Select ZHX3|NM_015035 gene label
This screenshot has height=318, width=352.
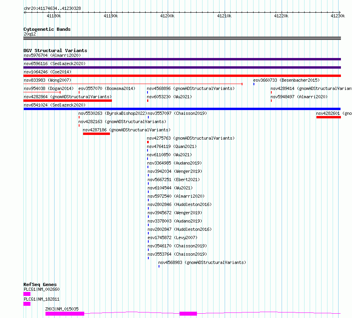click(x=62, y=309)
